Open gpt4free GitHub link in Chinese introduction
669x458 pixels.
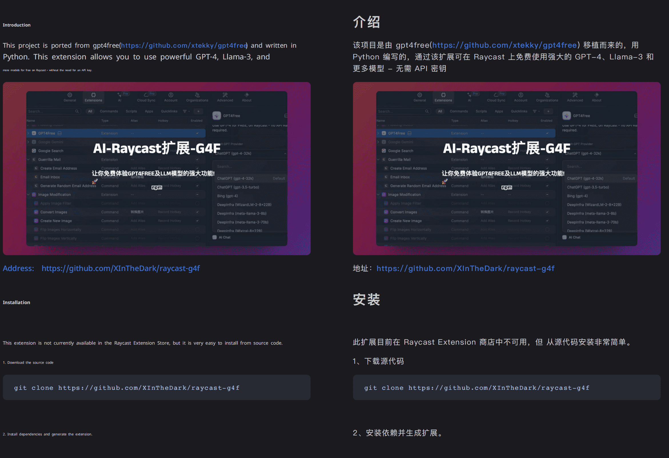[x=504, y=45]
